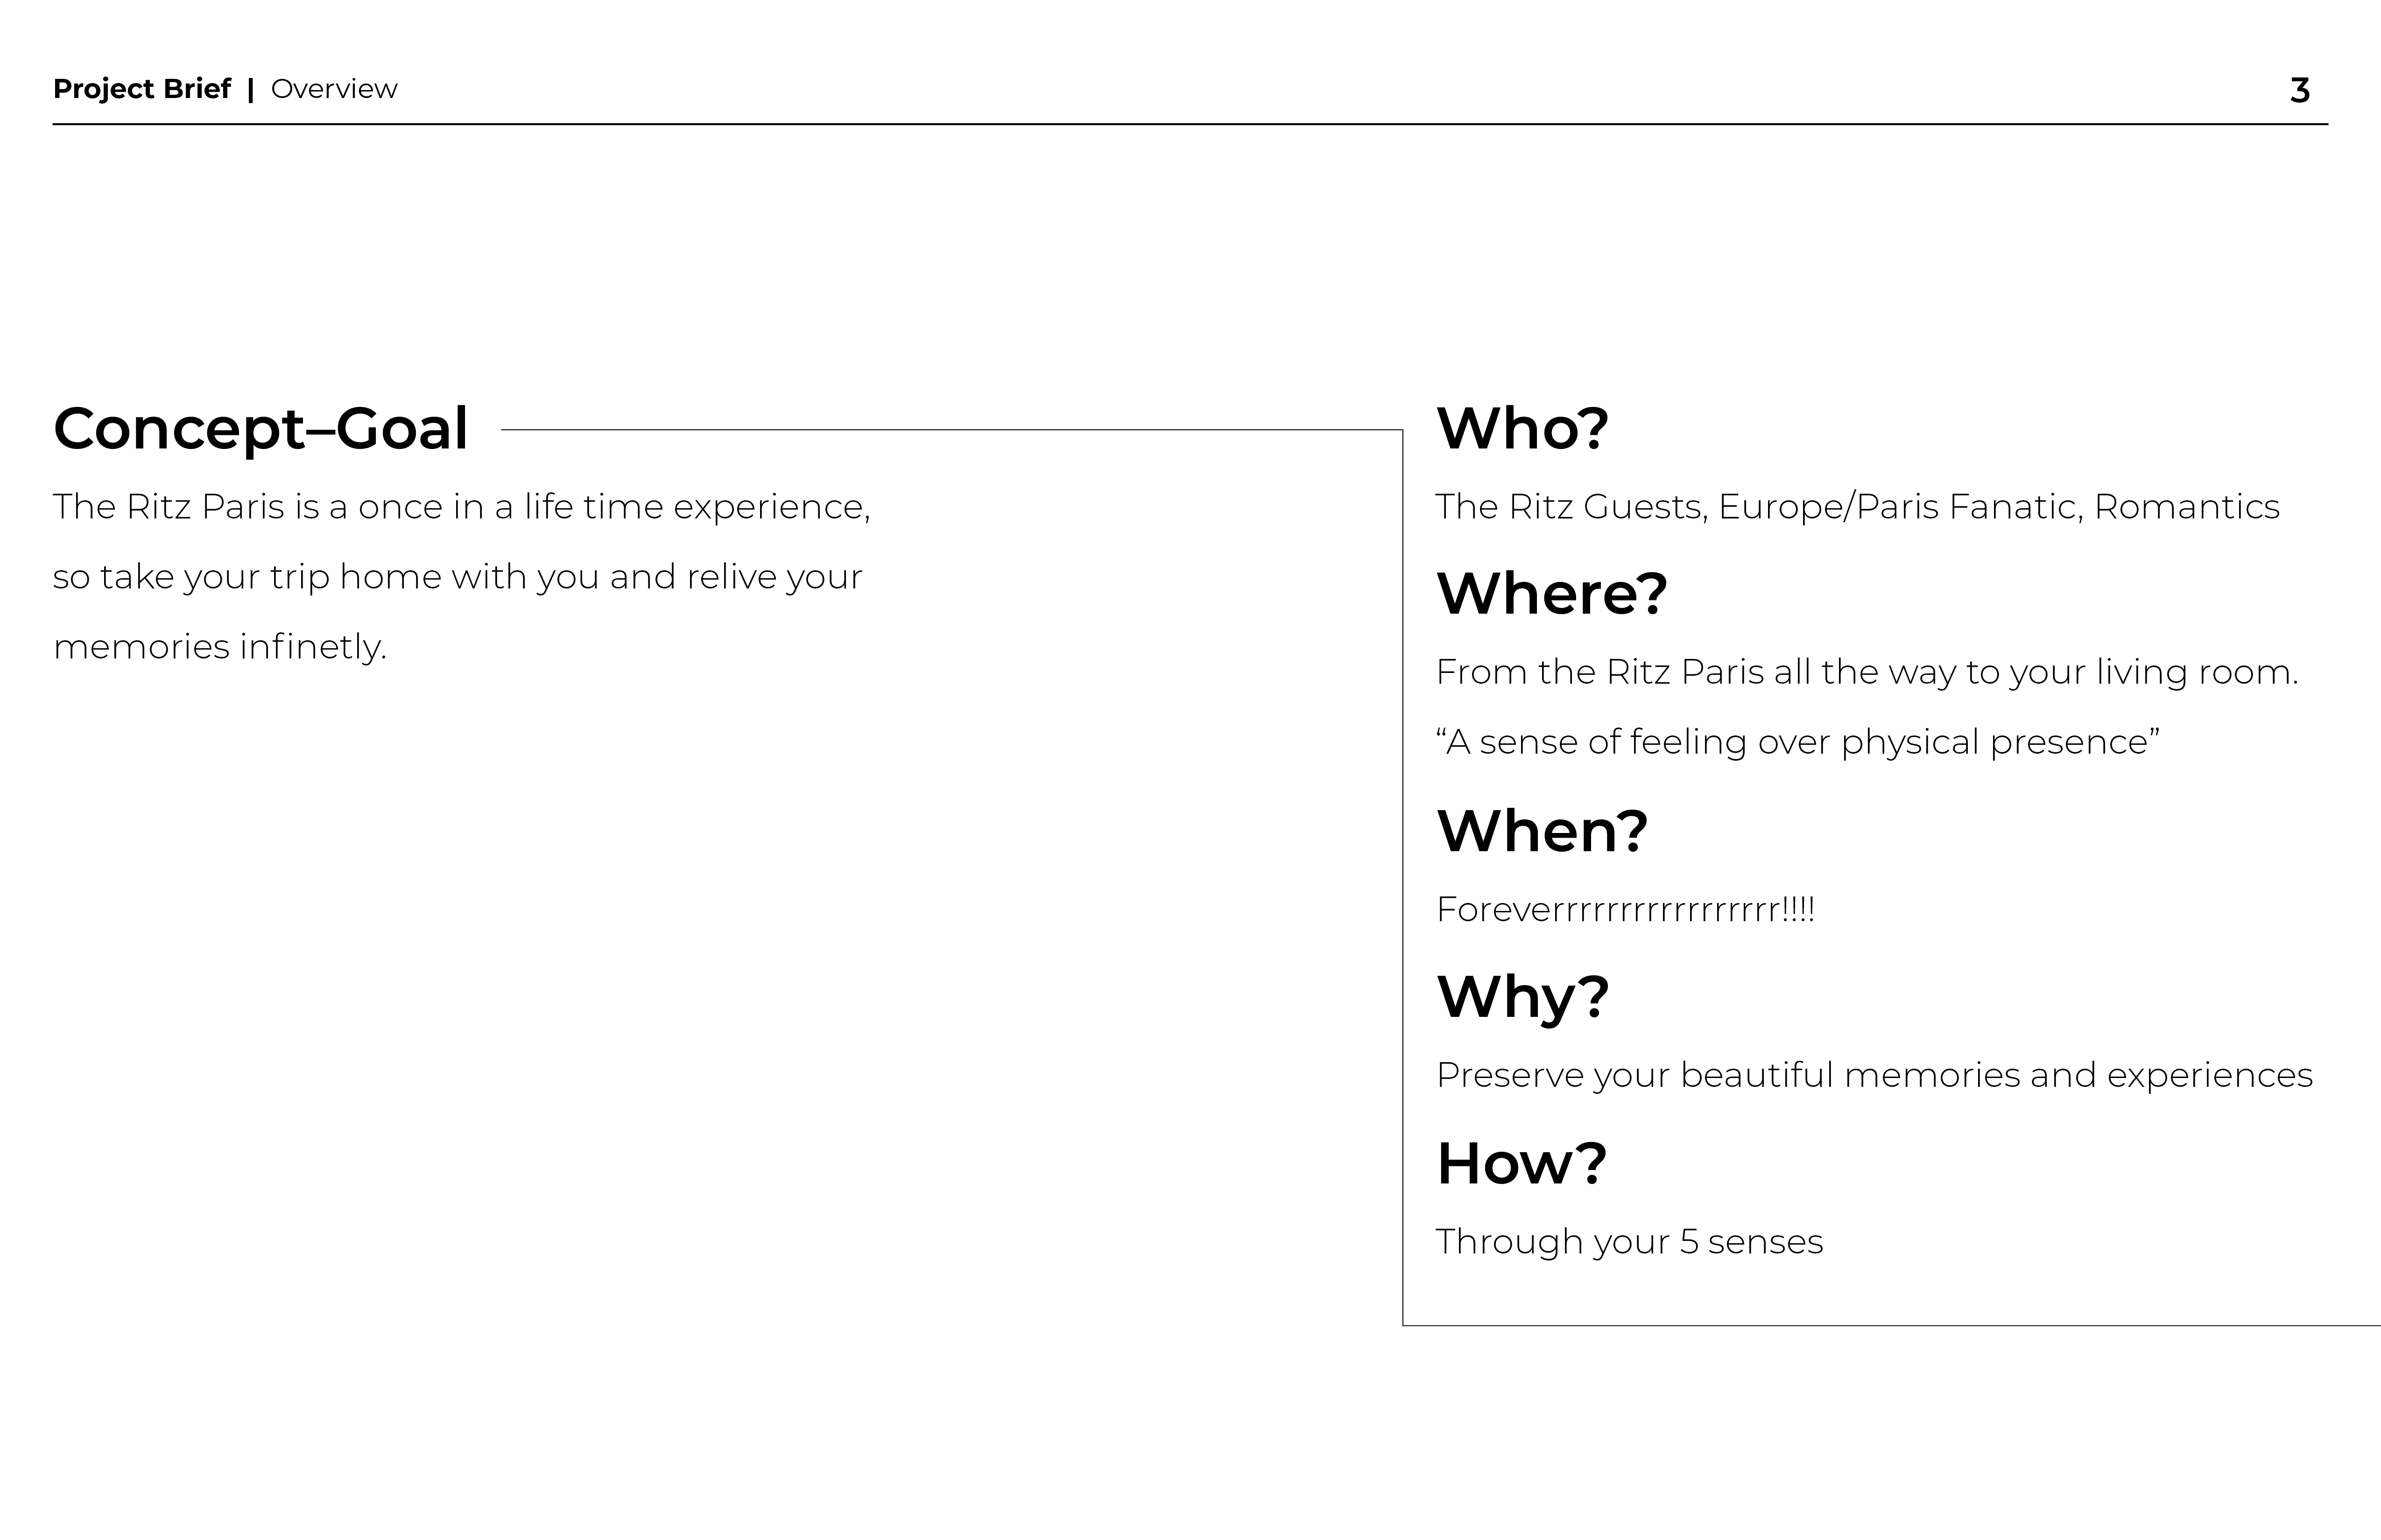This screenshot has height=1540, width=2381.
Task: Select the "Overview" section label
Action: [334, 89]
